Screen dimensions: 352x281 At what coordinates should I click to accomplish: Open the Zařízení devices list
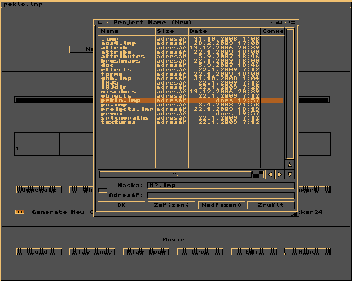coord(171,205)
